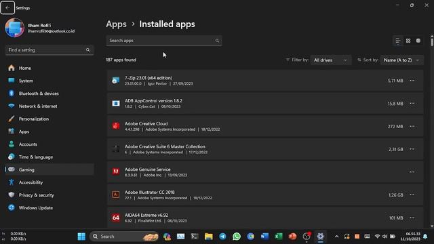Open Privacy & security settings
This screenshot has height=244, width=434.
pyautogui.click(x=50, y=195)
